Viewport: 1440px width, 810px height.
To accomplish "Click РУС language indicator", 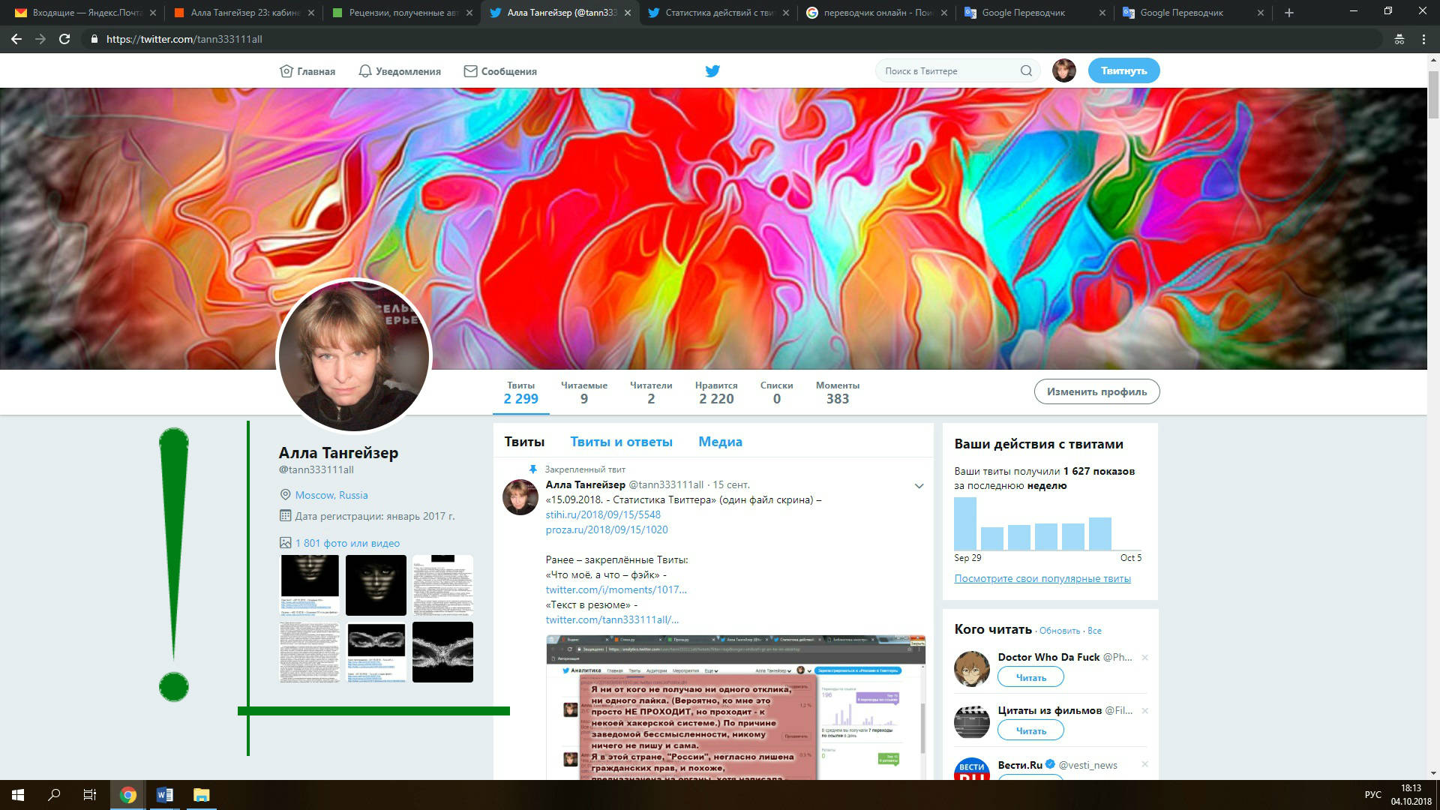I will 1372,795.
